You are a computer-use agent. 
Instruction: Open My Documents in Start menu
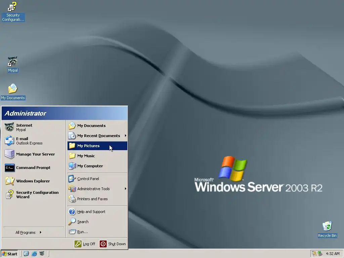pos(97,126)
